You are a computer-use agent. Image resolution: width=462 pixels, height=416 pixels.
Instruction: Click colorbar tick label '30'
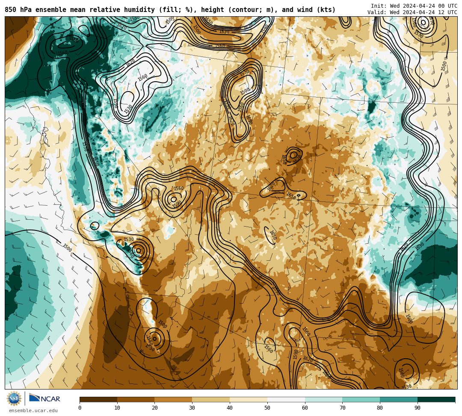pos(192,408)
